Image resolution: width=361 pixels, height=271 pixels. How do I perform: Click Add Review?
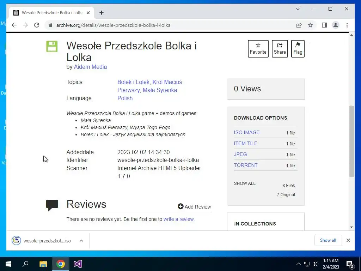[x=194, y=207]
